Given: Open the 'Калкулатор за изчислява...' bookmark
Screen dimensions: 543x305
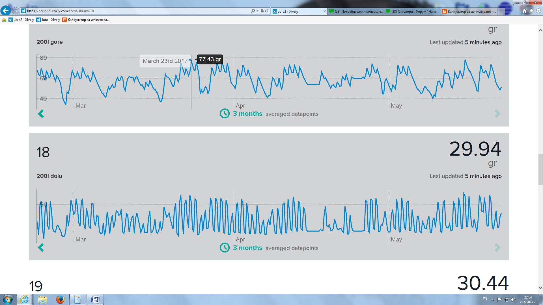Looking at the screenshot, I should [86, 20].
